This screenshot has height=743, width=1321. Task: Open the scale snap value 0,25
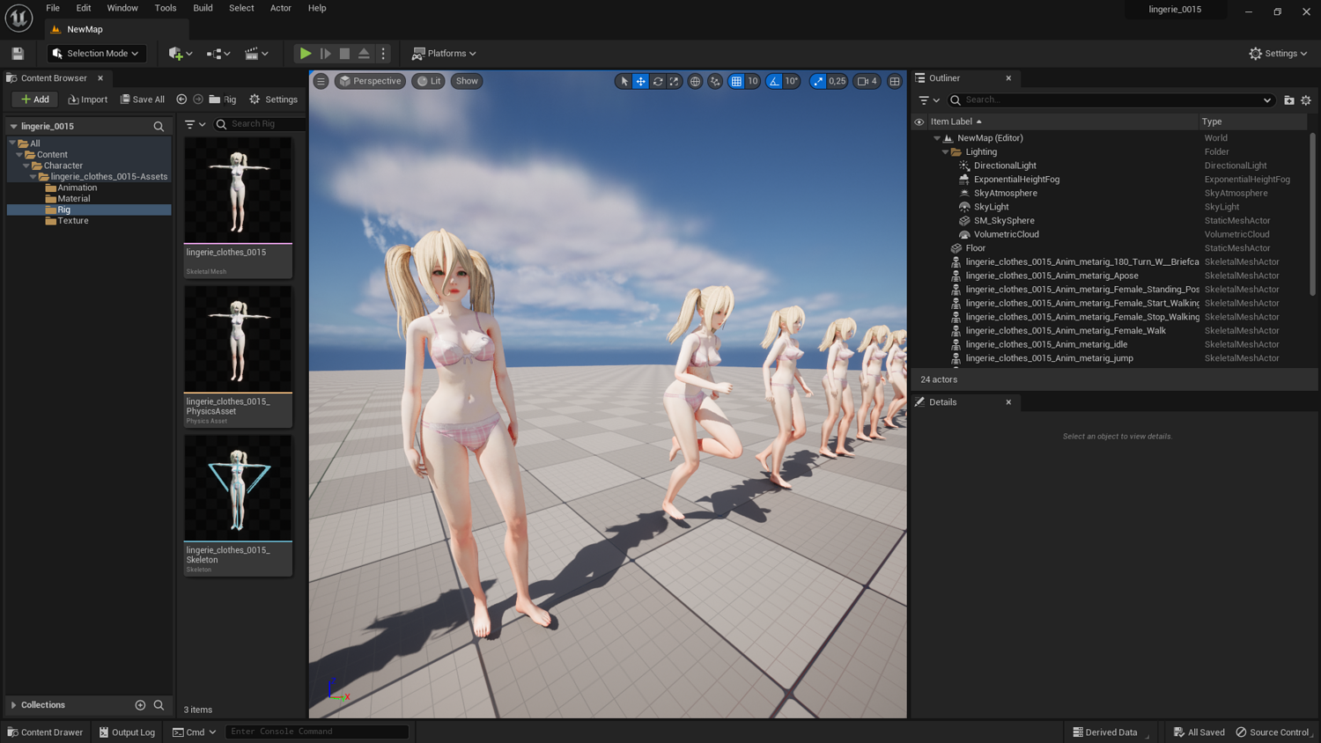[x=838, y=81]
